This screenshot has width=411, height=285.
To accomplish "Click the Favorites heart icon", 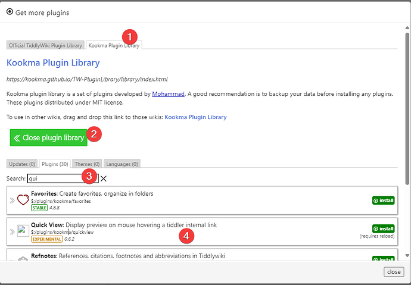I will pos(23,201).
